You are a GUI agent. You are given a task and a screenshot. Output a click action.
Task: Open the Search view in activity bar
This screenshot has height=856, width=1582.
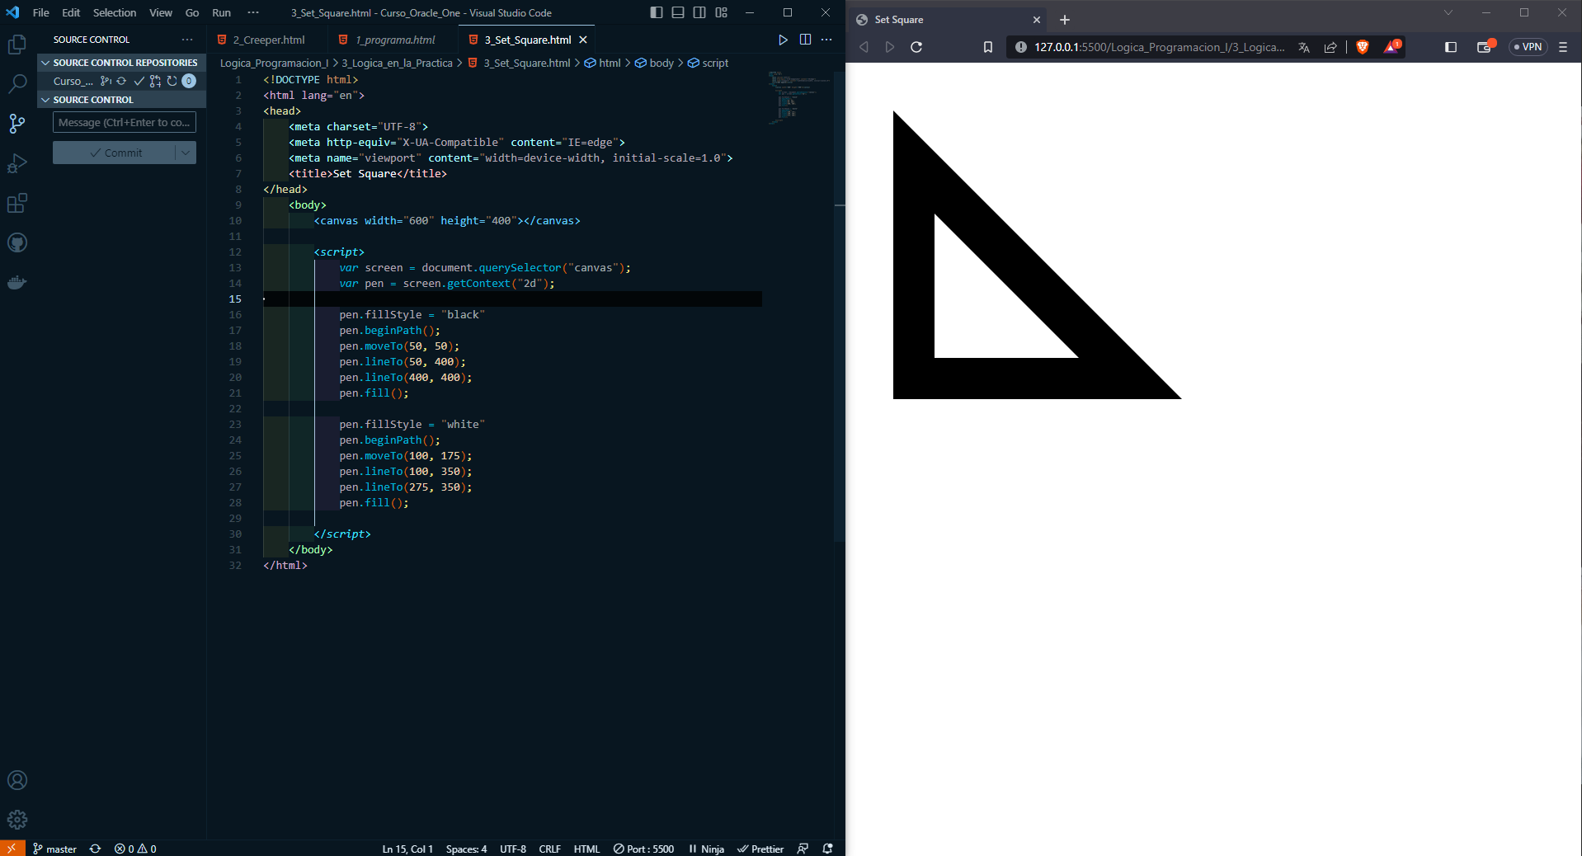click(x=16, y=83)
